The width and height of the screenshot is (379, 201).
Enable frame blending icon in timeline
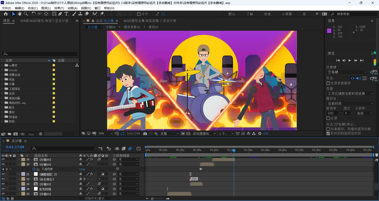tap(124, 149)
